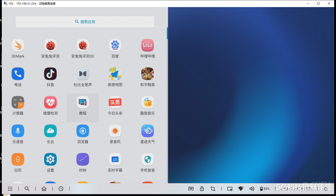Click the 搜索应用 search field
The image size is (336, 196).
84,22
